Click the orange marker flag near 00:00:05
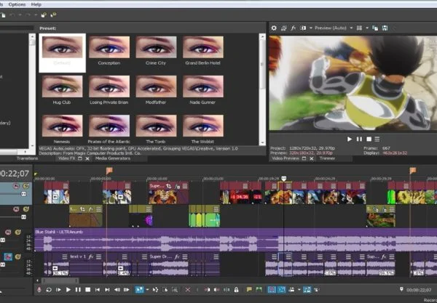This screenshot has height=303, width=437. click(x=109, y=170)
